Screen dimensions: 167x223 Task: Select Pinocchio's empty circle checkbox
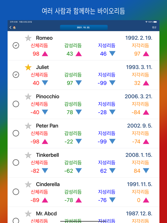(16, 104)
